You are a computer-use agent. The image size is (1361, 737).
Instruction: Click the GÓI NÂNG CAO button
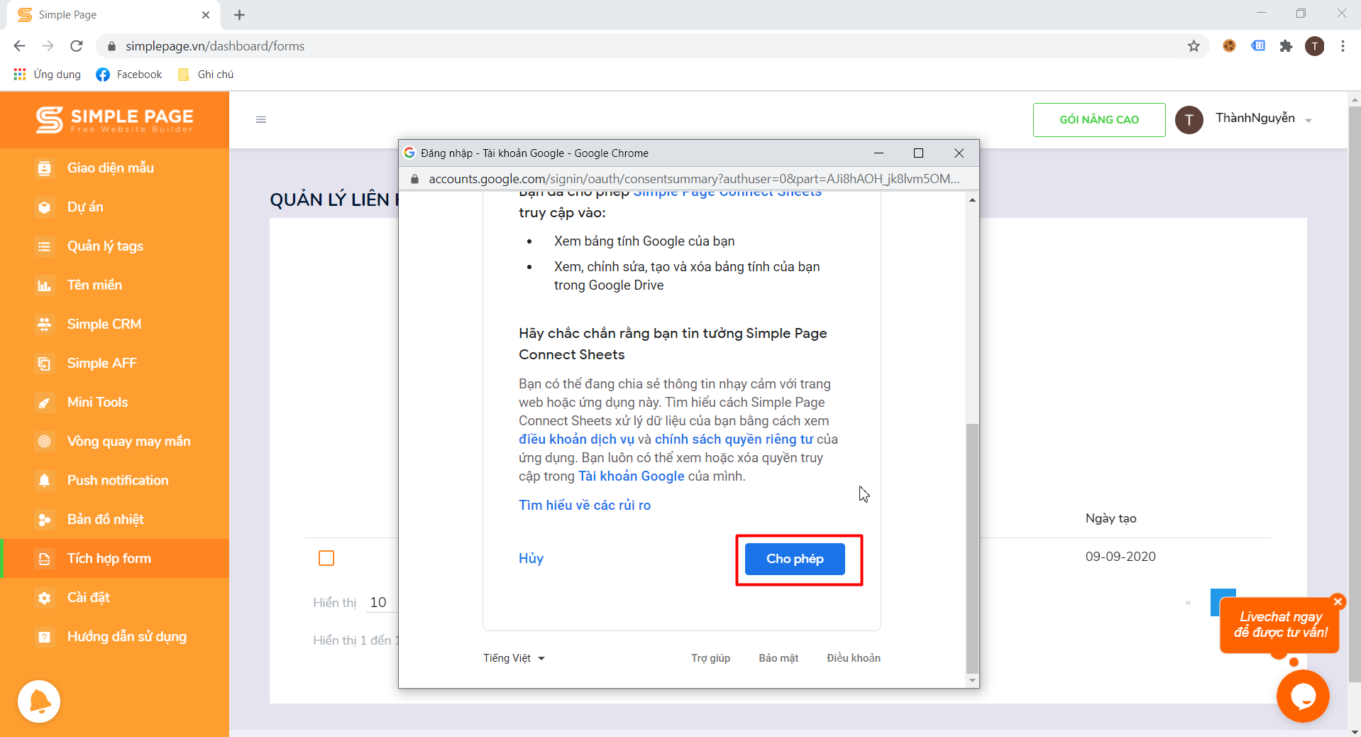tap(1099, 120)
